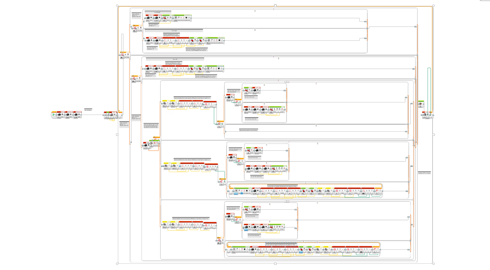Click the "Displays LEFT on screen" comment
The image size is (490, 270).
(x=424, y=173)
